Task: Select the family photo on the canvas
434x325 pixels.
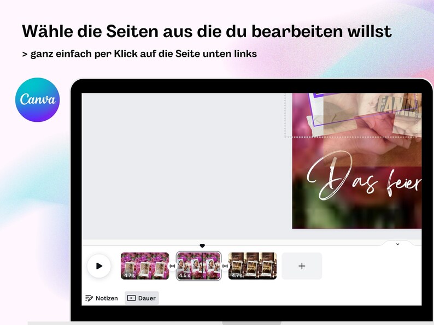Action: [373, 129]
